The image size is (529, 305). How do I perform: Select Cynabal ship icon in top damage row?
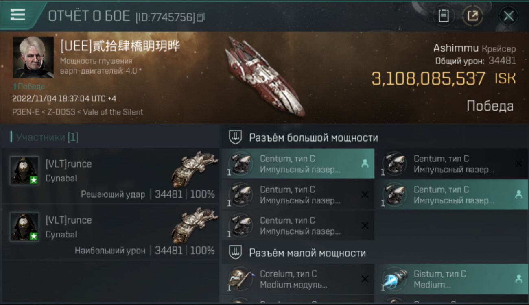pyautogui.click(x=195, y=225)
